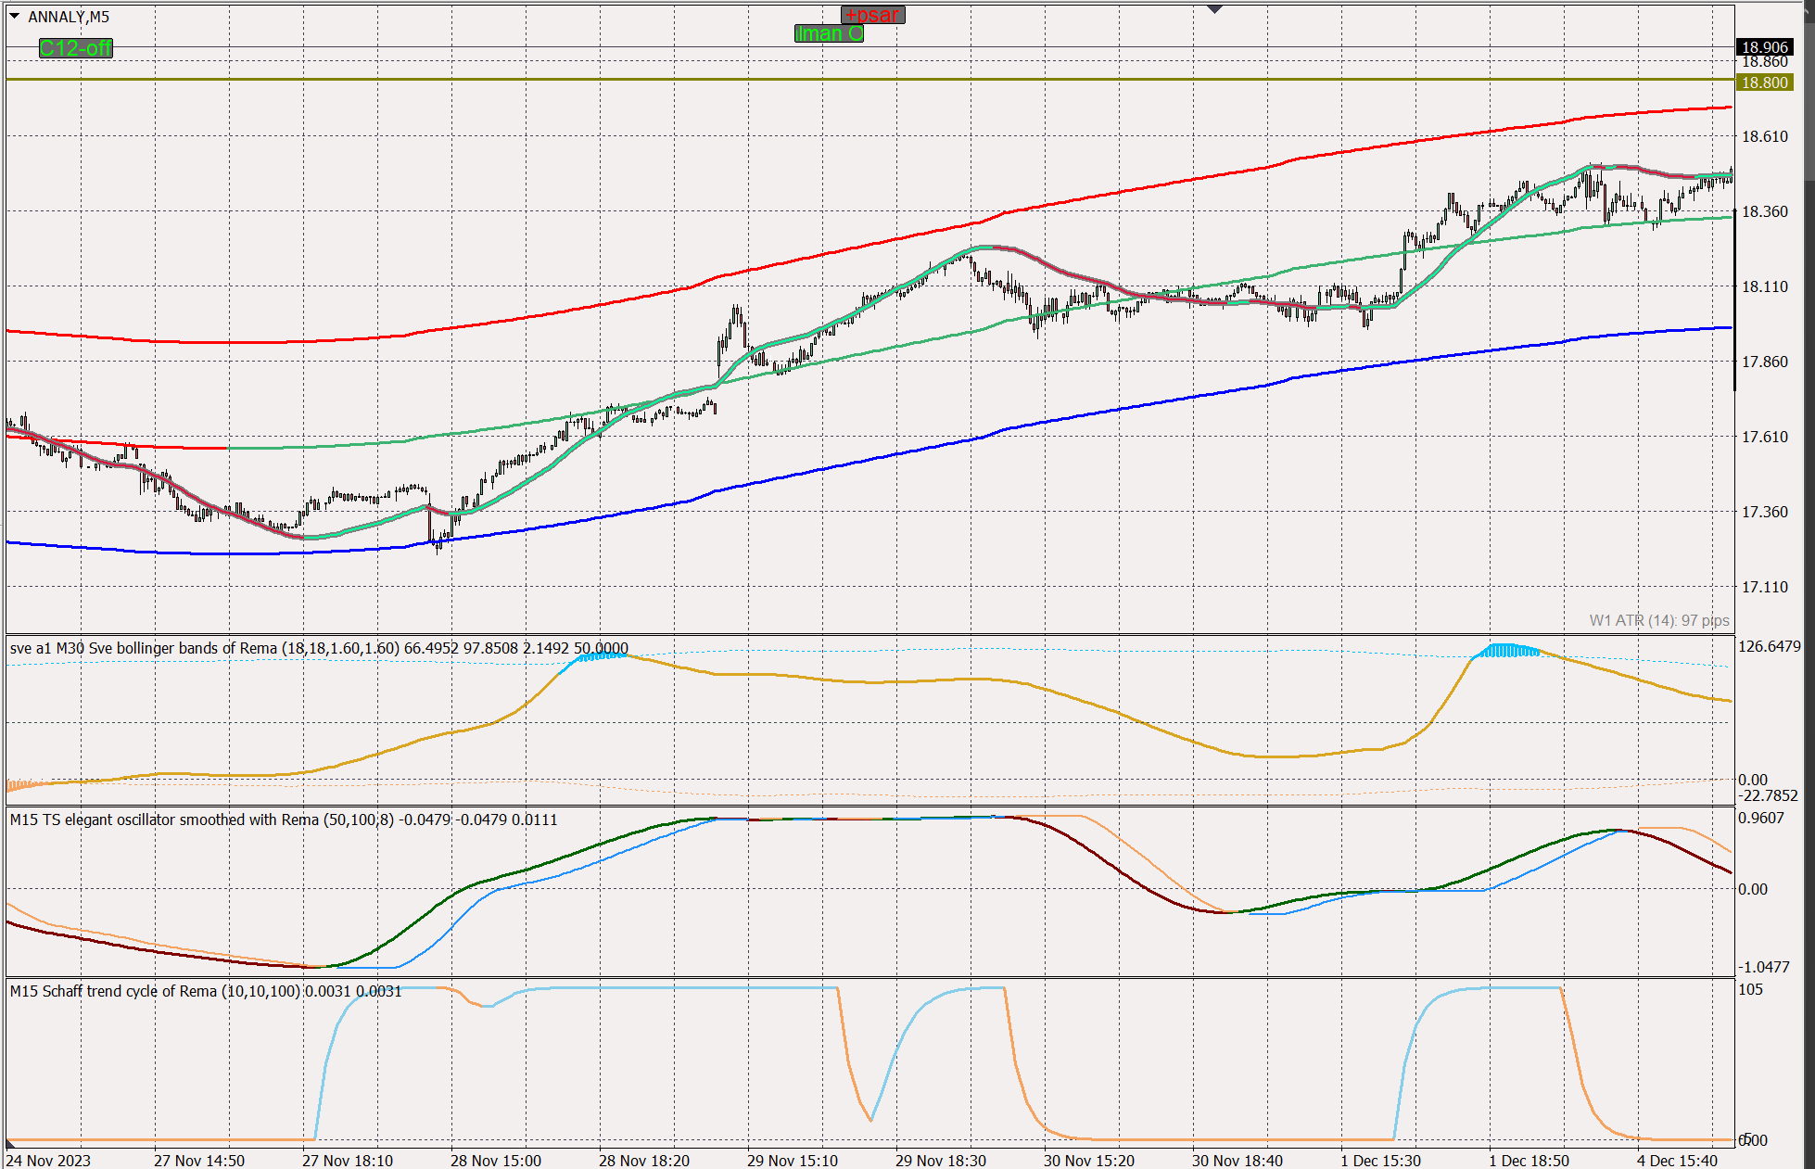Click the chart shift triangle marker at top
The height and width of the screenshot is (1169, 1815).
[x=1214, y=9]
